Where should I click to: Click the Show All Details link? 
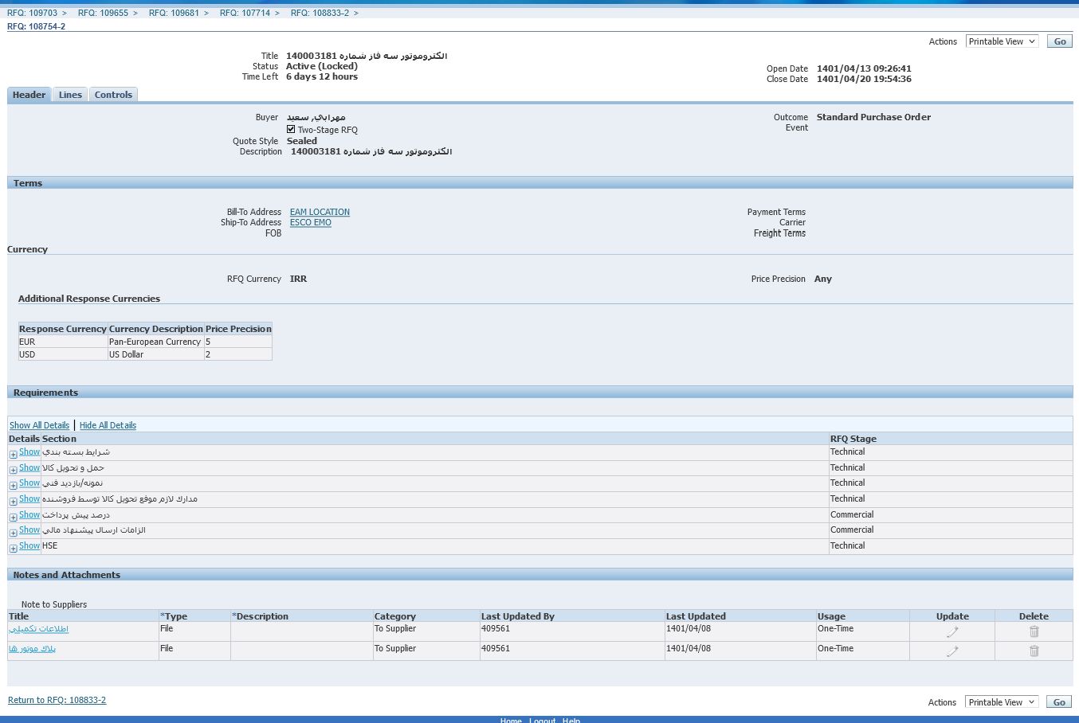click(x=39, y=425)
